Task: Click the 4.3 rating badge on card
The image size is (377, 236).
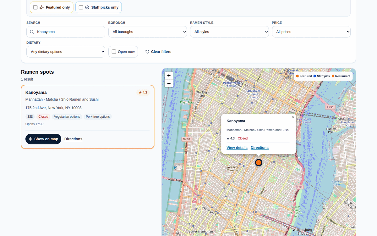Action: click(x=143, y=93)
